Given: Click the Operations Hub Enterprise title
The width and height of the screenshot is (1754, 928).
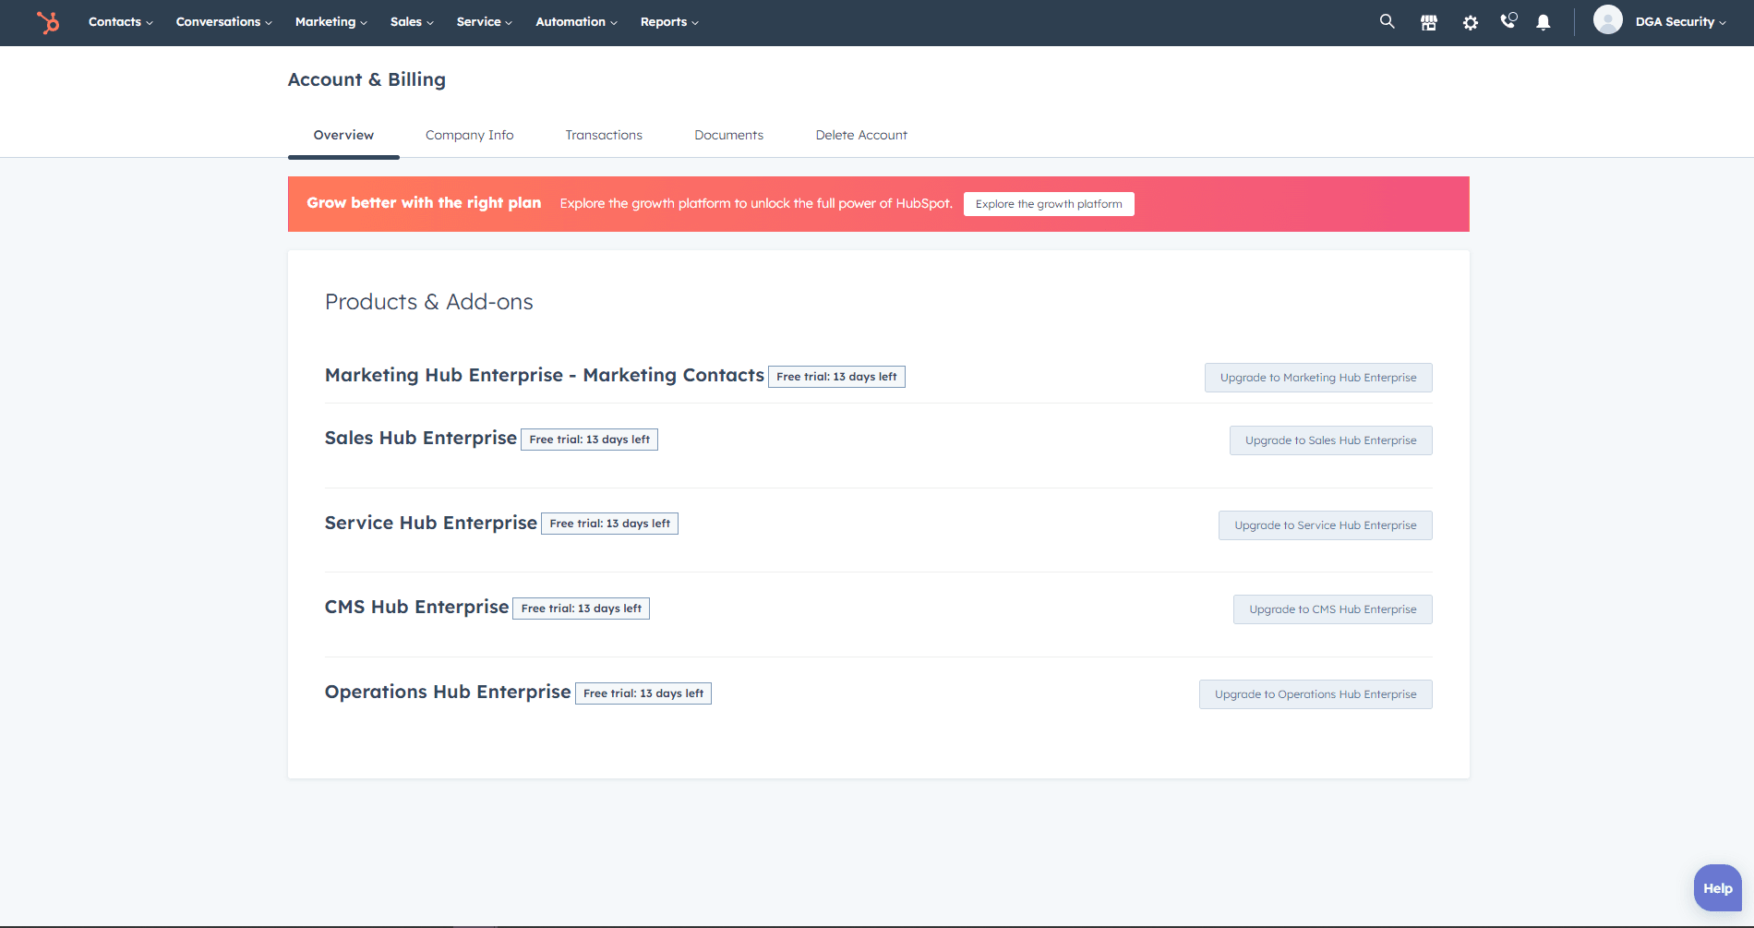Looking at the screenshot, I should click(448, 692).
